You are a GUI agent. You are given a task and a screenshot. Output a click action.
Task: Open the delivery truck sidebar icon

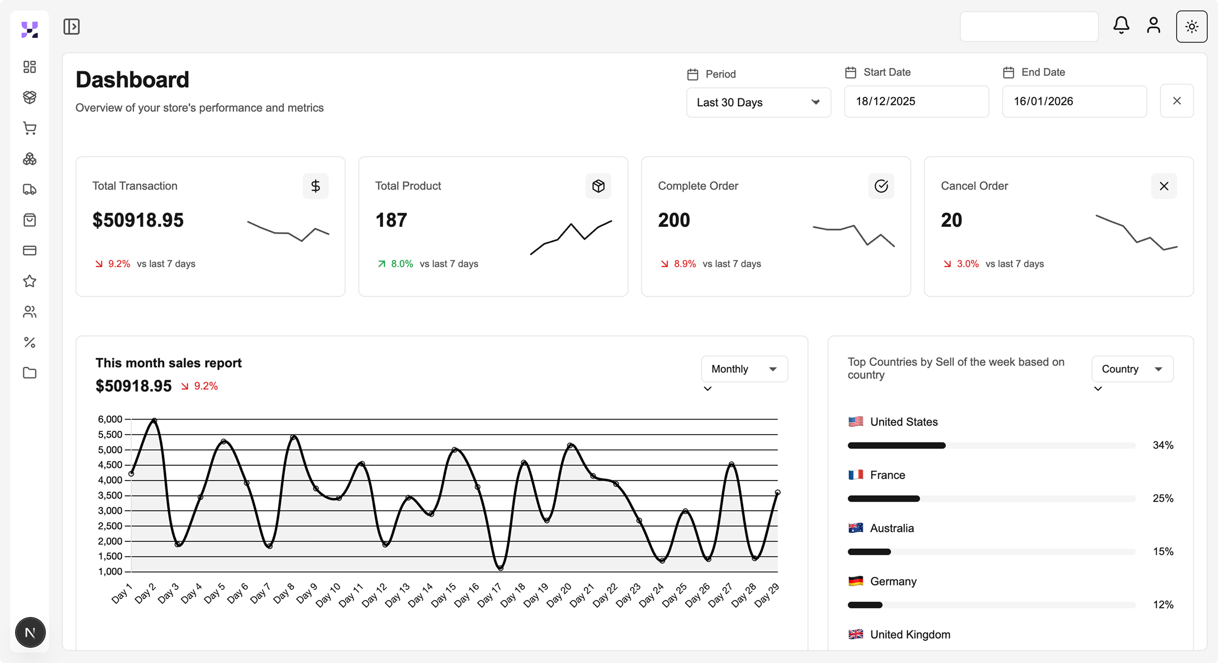[30, 190]
